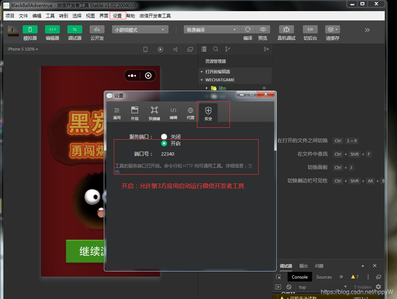Close the bottom debugger panel
This screenshot has height=299, width=397.
pyautogui.click(x=375, y=266)
